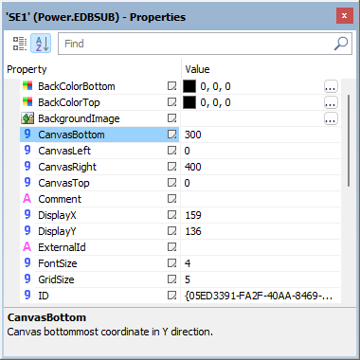360x360 pixels.
Task: Open ellipsis editor for BackColorBottom
Action: point(331,86)
